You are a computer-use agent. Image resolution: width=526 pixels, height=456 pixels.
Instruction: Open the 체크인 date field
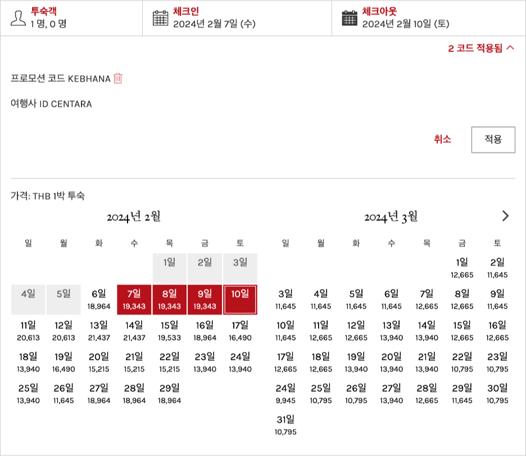point(237,18)
